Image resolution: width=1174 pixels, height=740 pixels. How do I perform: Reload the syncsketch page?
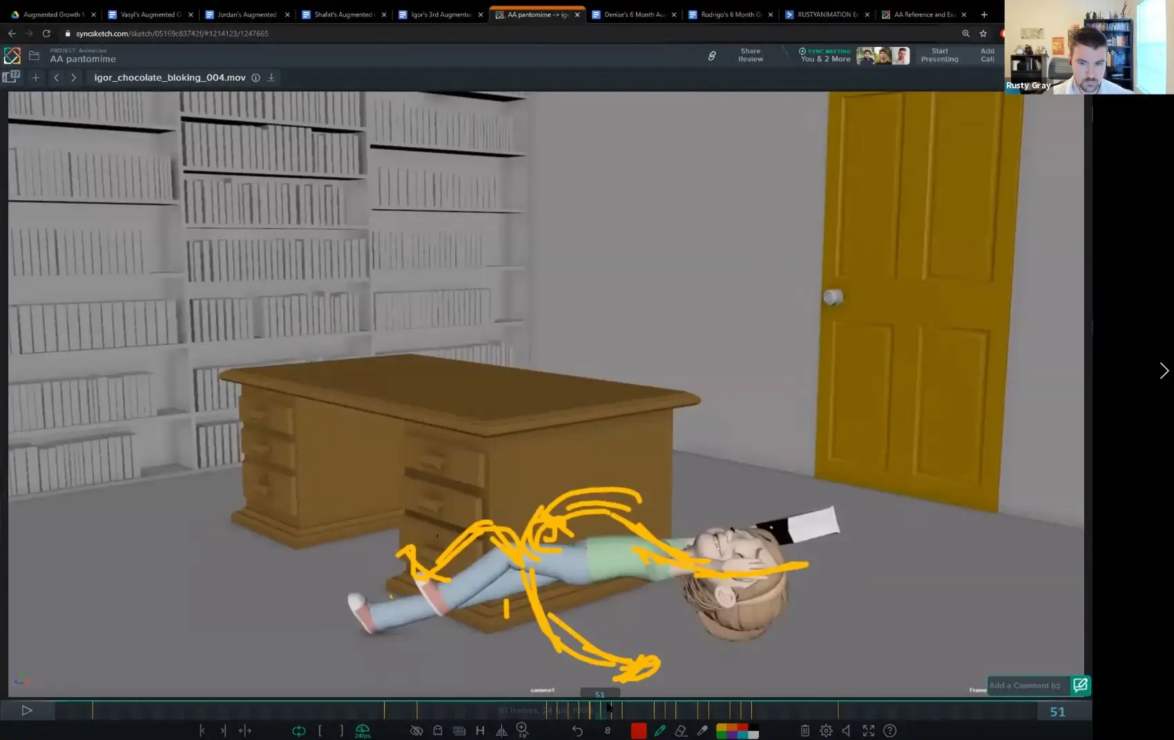46,33
